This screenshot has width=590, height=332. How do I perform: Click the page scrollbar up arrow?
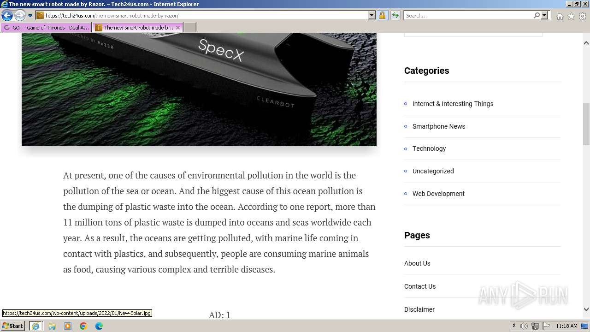click(586, 43)
